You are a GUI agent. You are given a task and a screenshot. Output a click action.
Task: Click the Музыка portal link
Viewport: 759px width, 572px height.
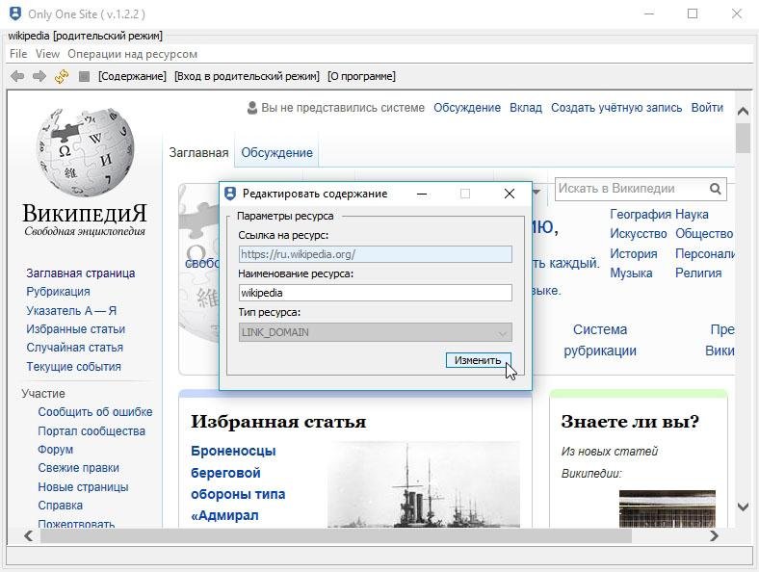(x=631, y=273)
